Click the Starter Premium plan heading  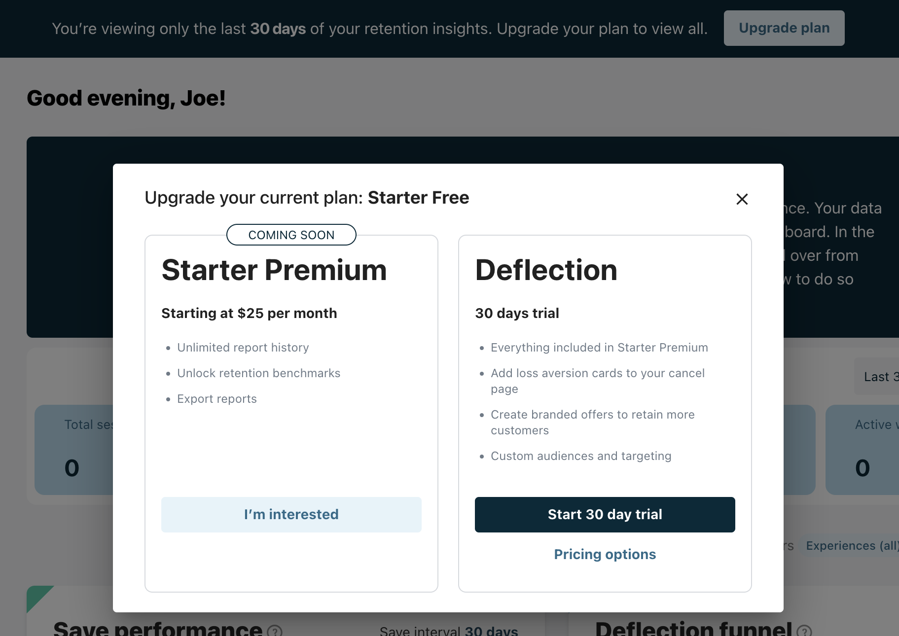click(x=274, y=270)
